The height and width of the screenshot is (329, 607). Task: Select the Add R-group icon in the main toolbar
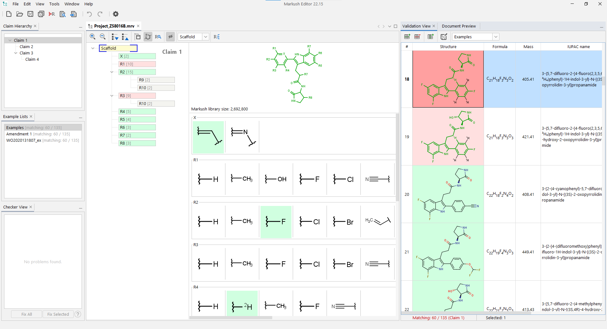coord(52,14)
